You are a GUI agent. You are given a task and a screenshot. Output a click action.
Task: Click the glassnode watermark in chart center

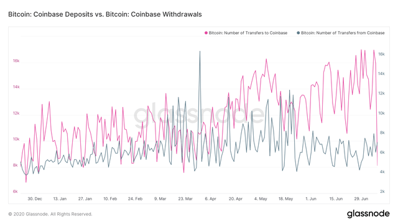pos(199,114)
